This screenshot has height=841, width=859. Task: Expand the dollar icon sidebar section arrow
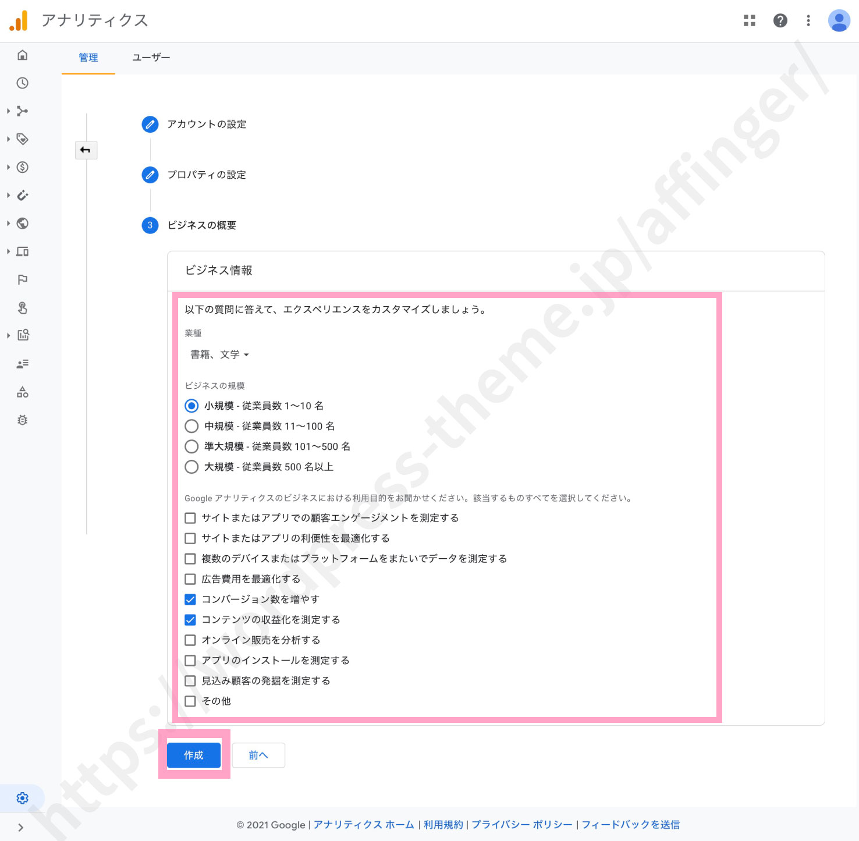8,168
